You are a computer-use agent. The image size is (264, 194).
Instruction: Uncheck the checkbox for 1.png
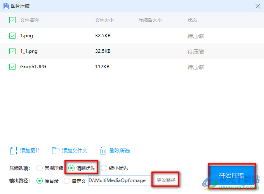point(12,36)
